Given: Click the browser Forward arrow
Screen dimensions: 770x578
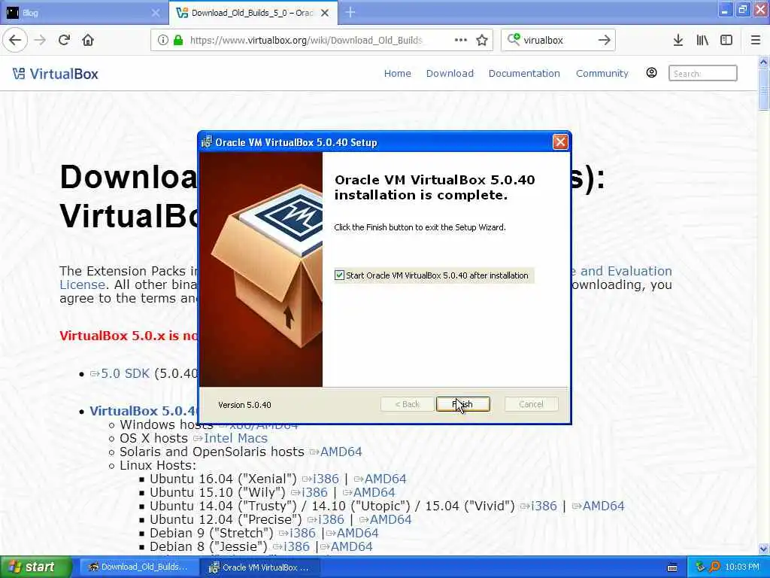Looking at the screenshot, I should click(x=40, y=40).
